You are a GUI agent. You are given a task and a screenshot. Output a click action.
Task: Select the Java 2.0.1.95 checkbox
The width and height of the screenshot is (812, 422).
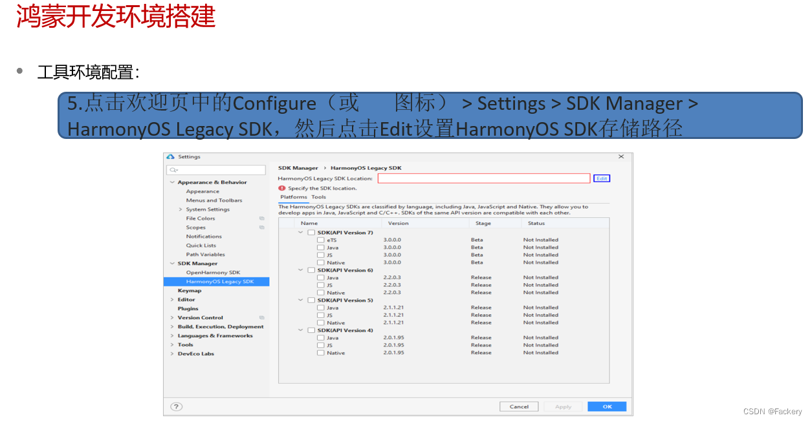pos(321,338)
